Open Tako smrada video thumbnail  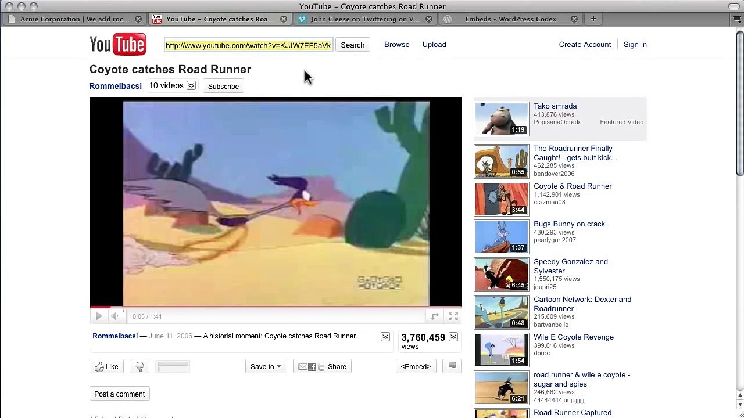[x=502, y=119]
